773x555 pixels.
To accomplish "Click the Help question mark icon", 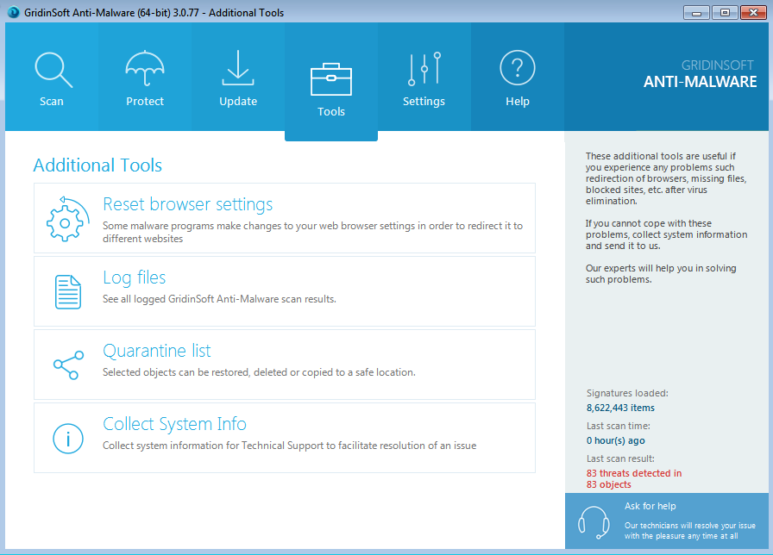I will click(518, 68).
